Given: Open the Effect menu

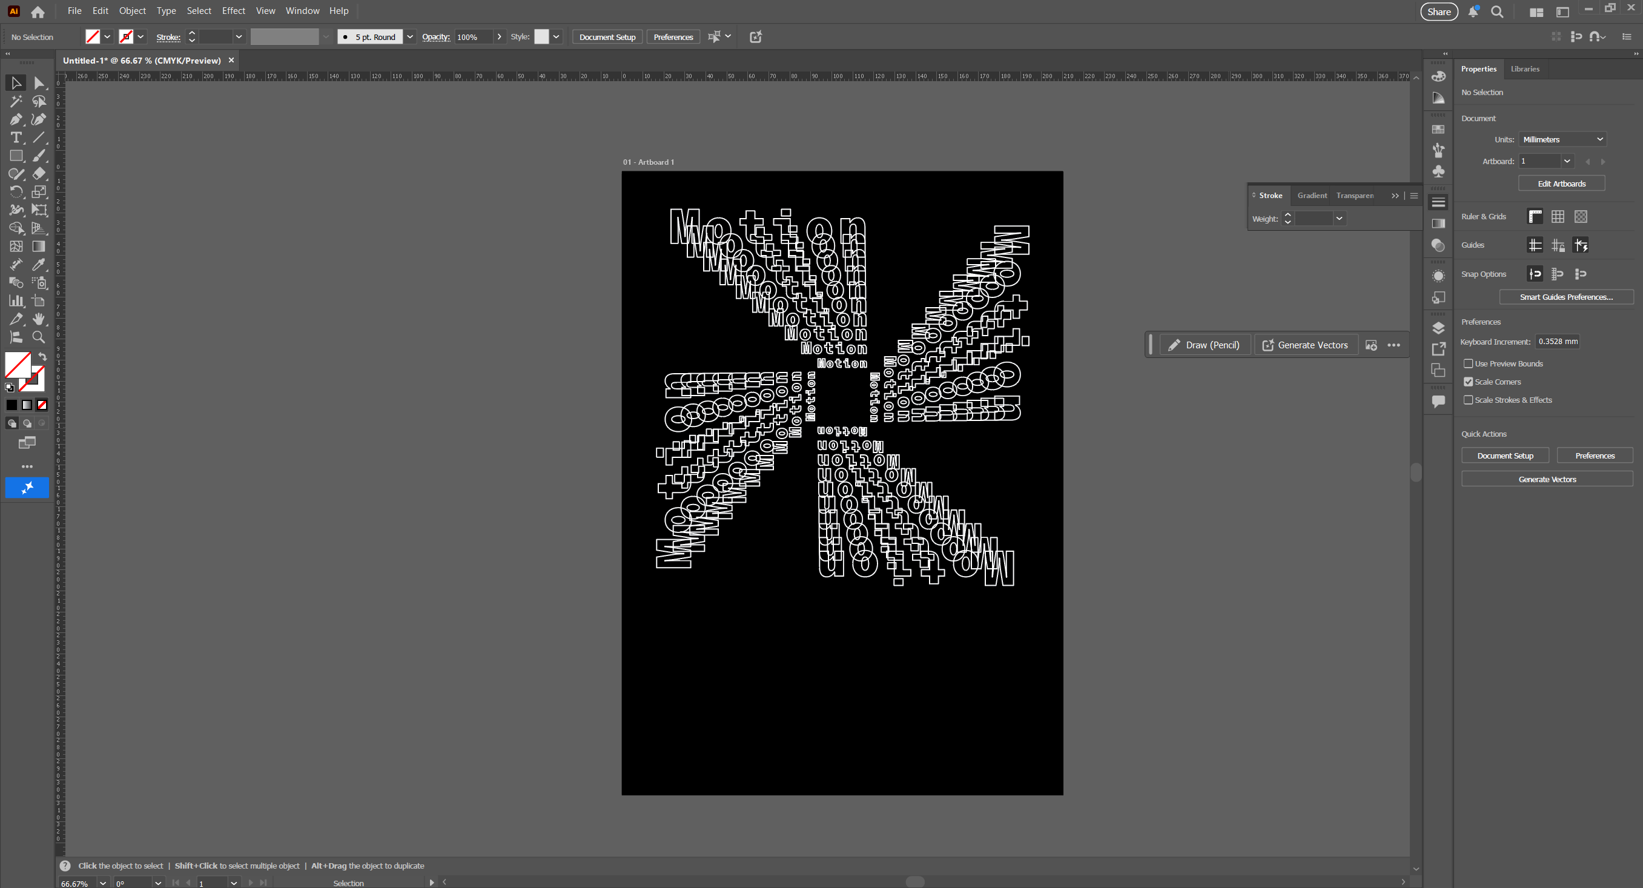Looking at the screenshot, I should [233, 11].
